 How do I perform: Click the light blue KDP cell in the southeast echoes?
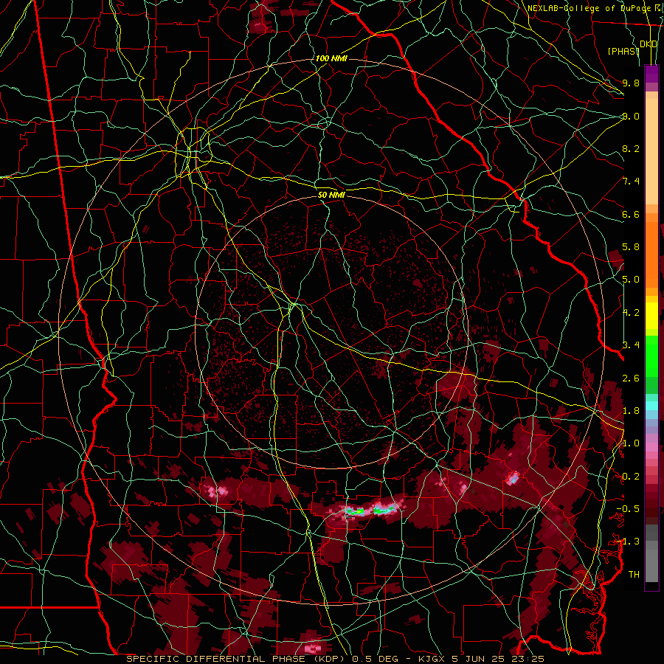pyautogui.click(x=513, y=479)
